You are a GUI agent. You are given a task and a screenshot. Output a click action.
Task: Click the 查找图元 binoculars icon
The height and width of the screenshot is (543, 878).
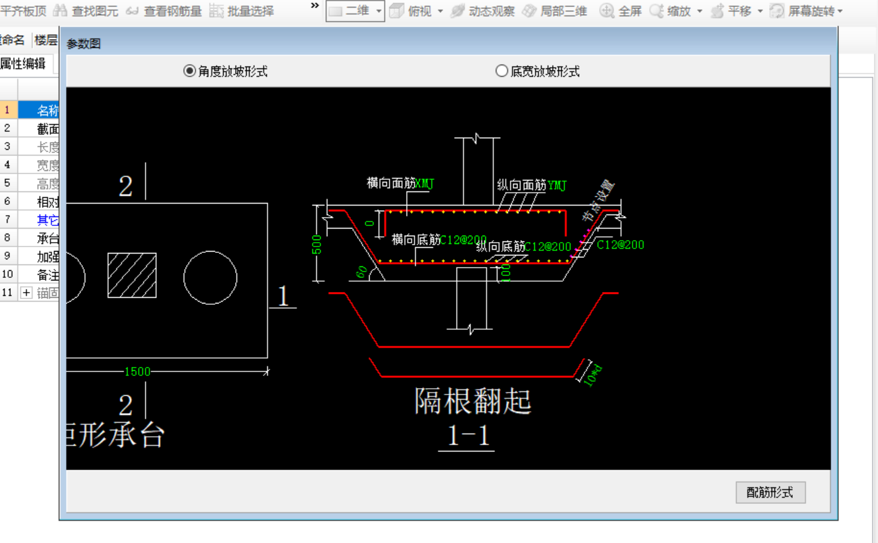(60, 10)
